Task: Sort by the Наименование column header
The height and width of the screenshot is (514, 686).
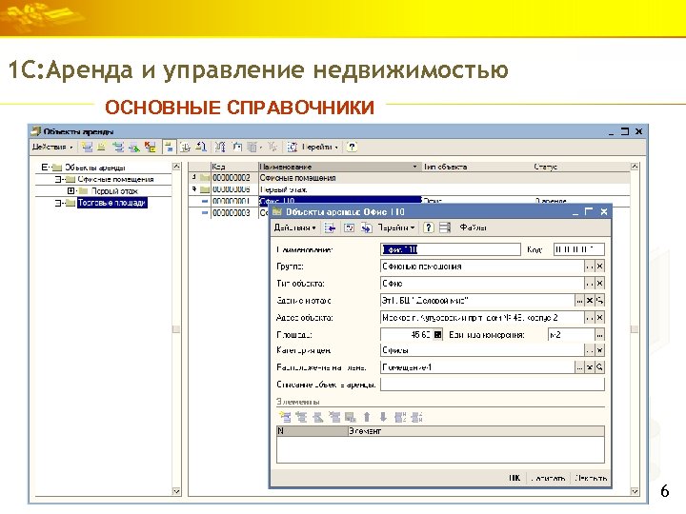Action: pyautogui.click(x=339, y=167)
